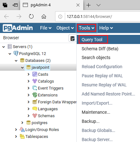Click the PostgreSQL 12 elephant icon
Image resolution: width=140 pixels, height=142 pixels.
tap(16, 53)
